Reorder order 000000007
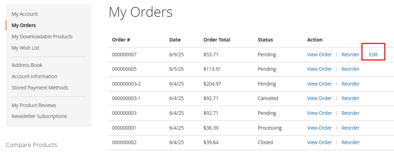 point(350,55)
